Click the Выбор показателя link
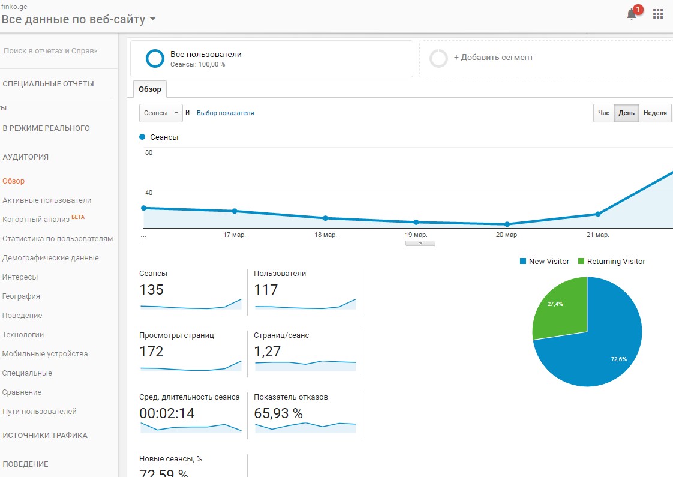673x477 pixels. 225,113
